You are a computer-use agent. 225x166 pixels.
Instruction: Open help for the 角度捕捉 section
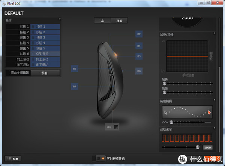(214, 100)
